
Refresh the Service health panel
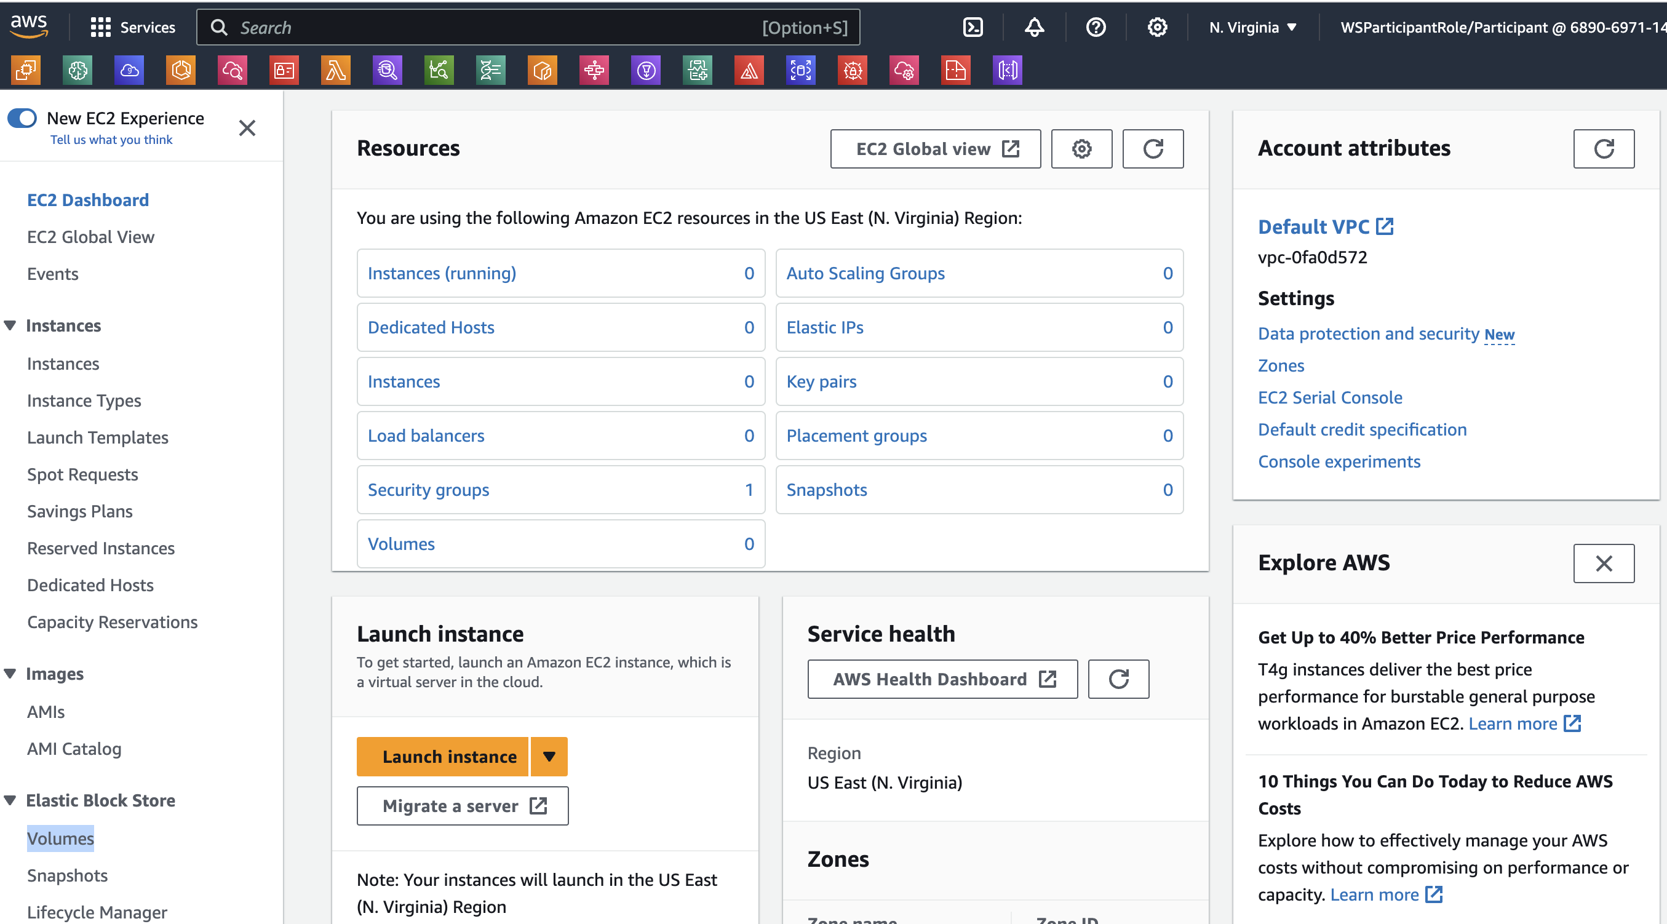1118,679
